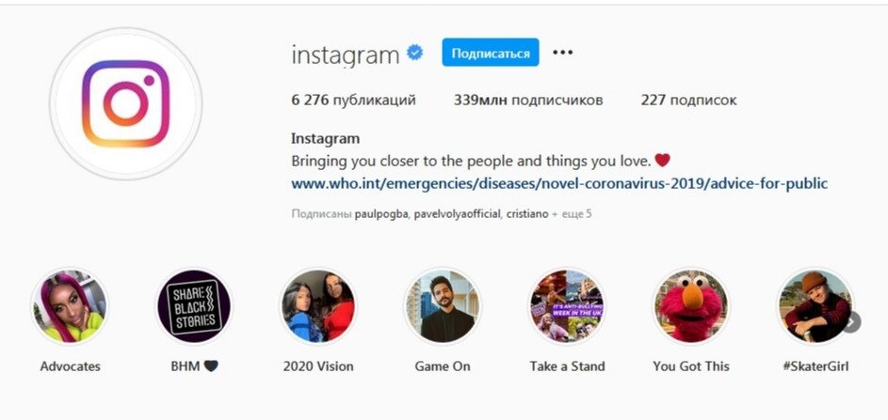888x420 pixels.
Task: Open the three-dot options menu
Action: pyautogui.click(x=562, y=53)
